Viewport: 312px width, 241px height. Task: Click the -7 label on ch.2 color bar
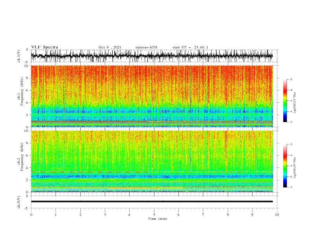291,187
